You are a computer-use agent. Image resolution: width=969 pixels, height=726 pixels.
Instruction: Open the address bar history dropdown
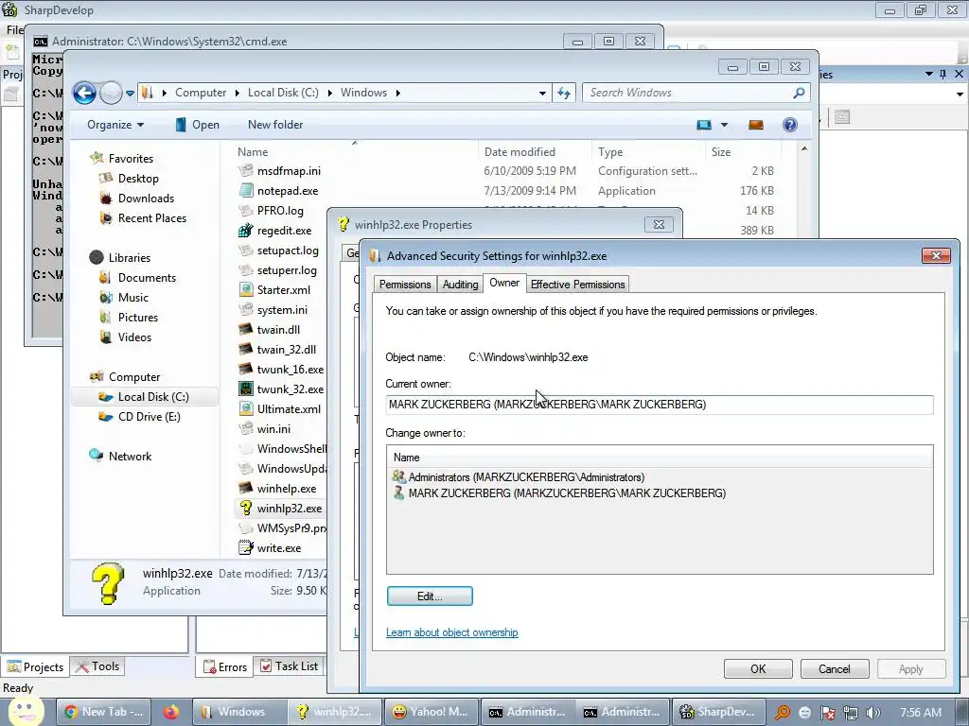(x=542, y=94)
